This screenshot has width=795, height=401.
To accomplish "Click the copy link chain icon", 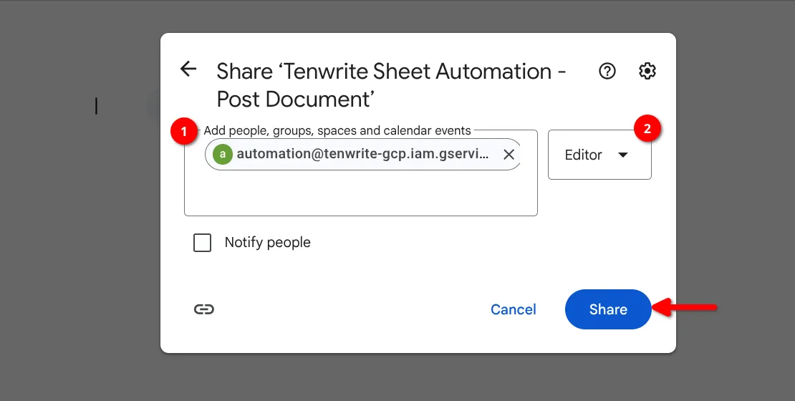I will pos(204,309).
